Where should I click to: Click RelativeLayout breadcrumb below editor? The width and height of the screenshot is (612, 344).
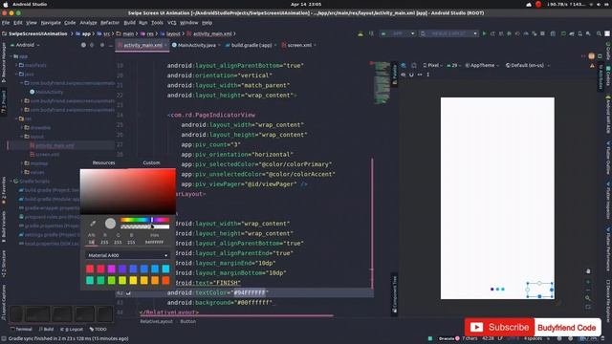tap(156, 321)
